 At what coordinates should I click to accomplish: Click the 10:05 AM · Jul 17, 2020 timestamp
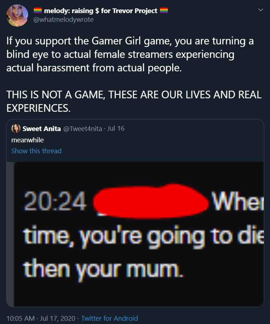point(41,318)
